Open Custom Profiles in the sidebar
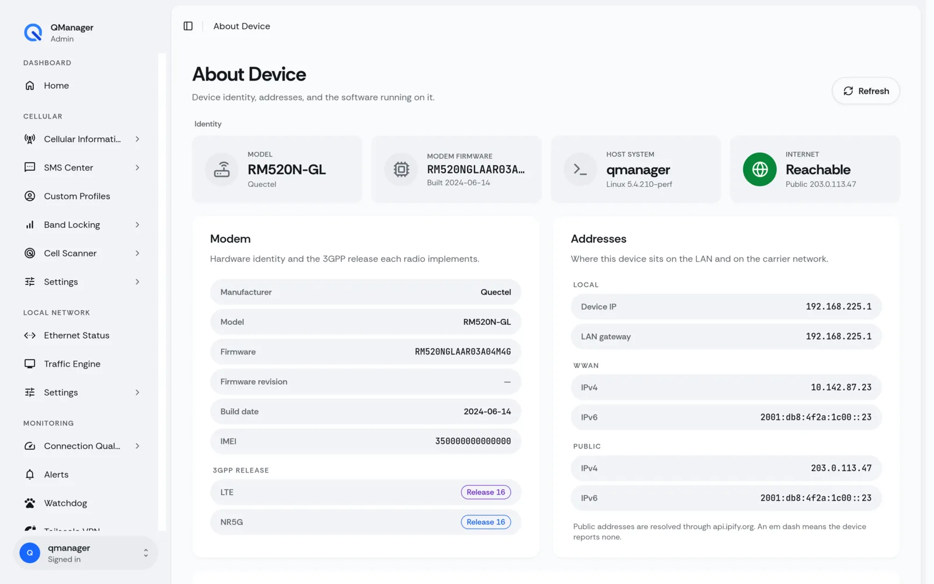Image resolution: width=934 pixels, height=584 pixels. tap(85, 196)
